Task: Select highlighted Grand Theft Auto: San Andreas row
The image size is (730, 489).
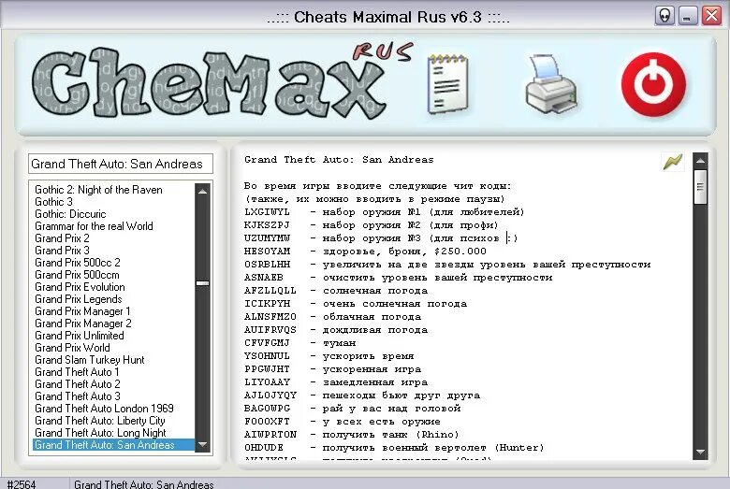Action: [x=113, y=445]
